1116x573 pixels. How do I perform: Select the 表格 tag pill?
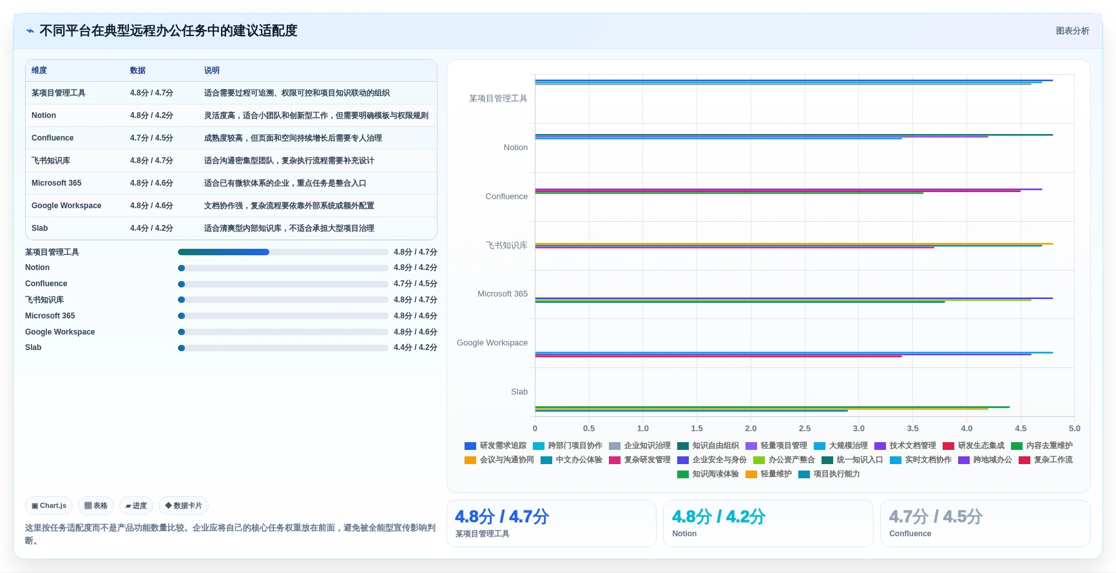point(96,506)
